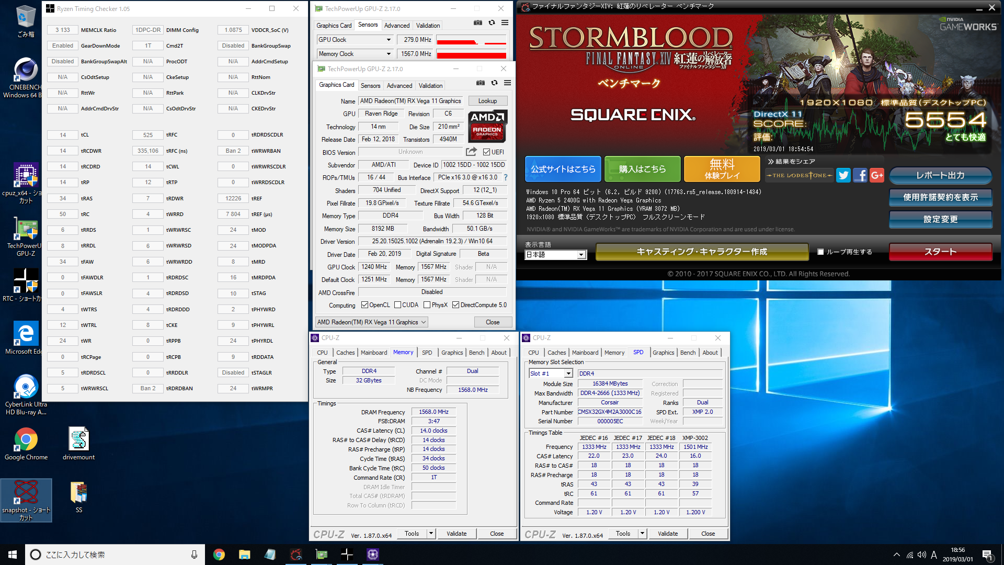Toggle the OpenCL checkbox in GPU-Z
Viewport: 1004px width, 565px height.
[364, 305]
